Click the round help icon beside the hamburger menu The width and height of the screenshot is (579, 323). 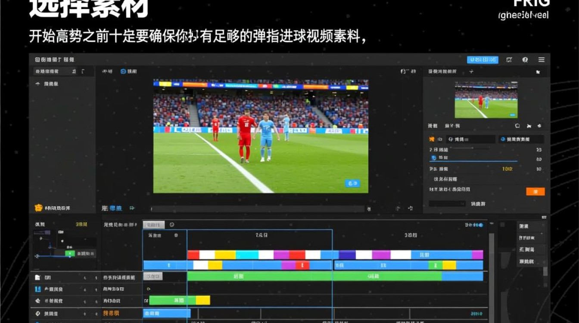point(525,60)
